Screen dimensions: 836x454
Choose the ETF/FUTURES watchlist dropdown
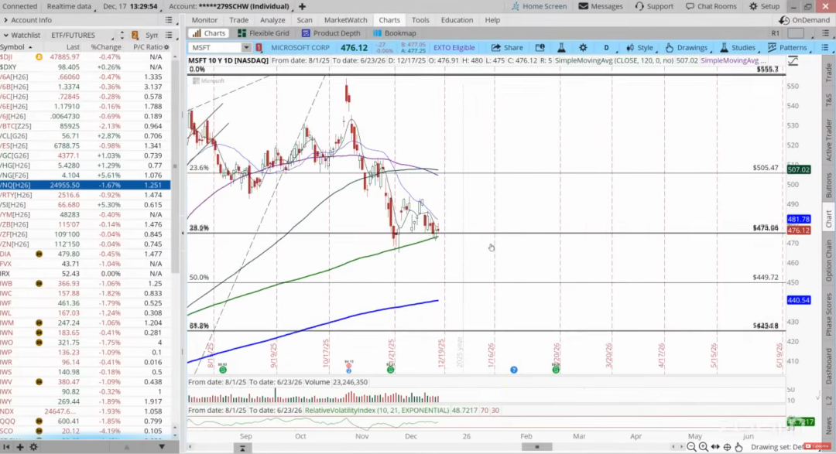(x=83, y=35)
